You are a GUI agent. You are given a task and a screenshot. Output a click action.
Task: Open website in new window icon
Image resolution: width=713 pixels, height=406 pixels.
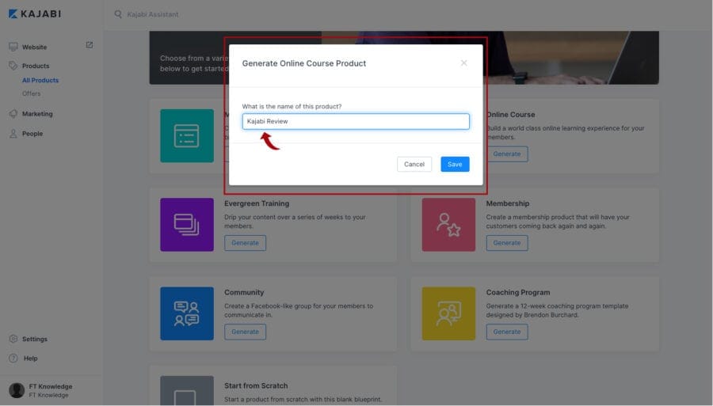[90, 44]
